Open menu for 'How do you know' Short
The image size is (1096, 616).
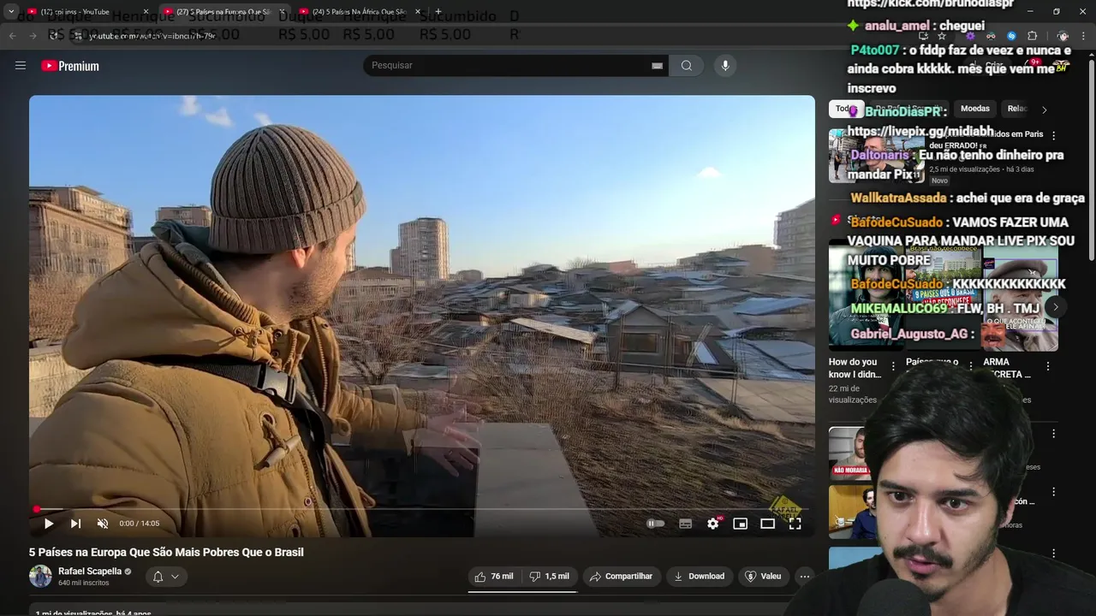(x=894, y=366)
